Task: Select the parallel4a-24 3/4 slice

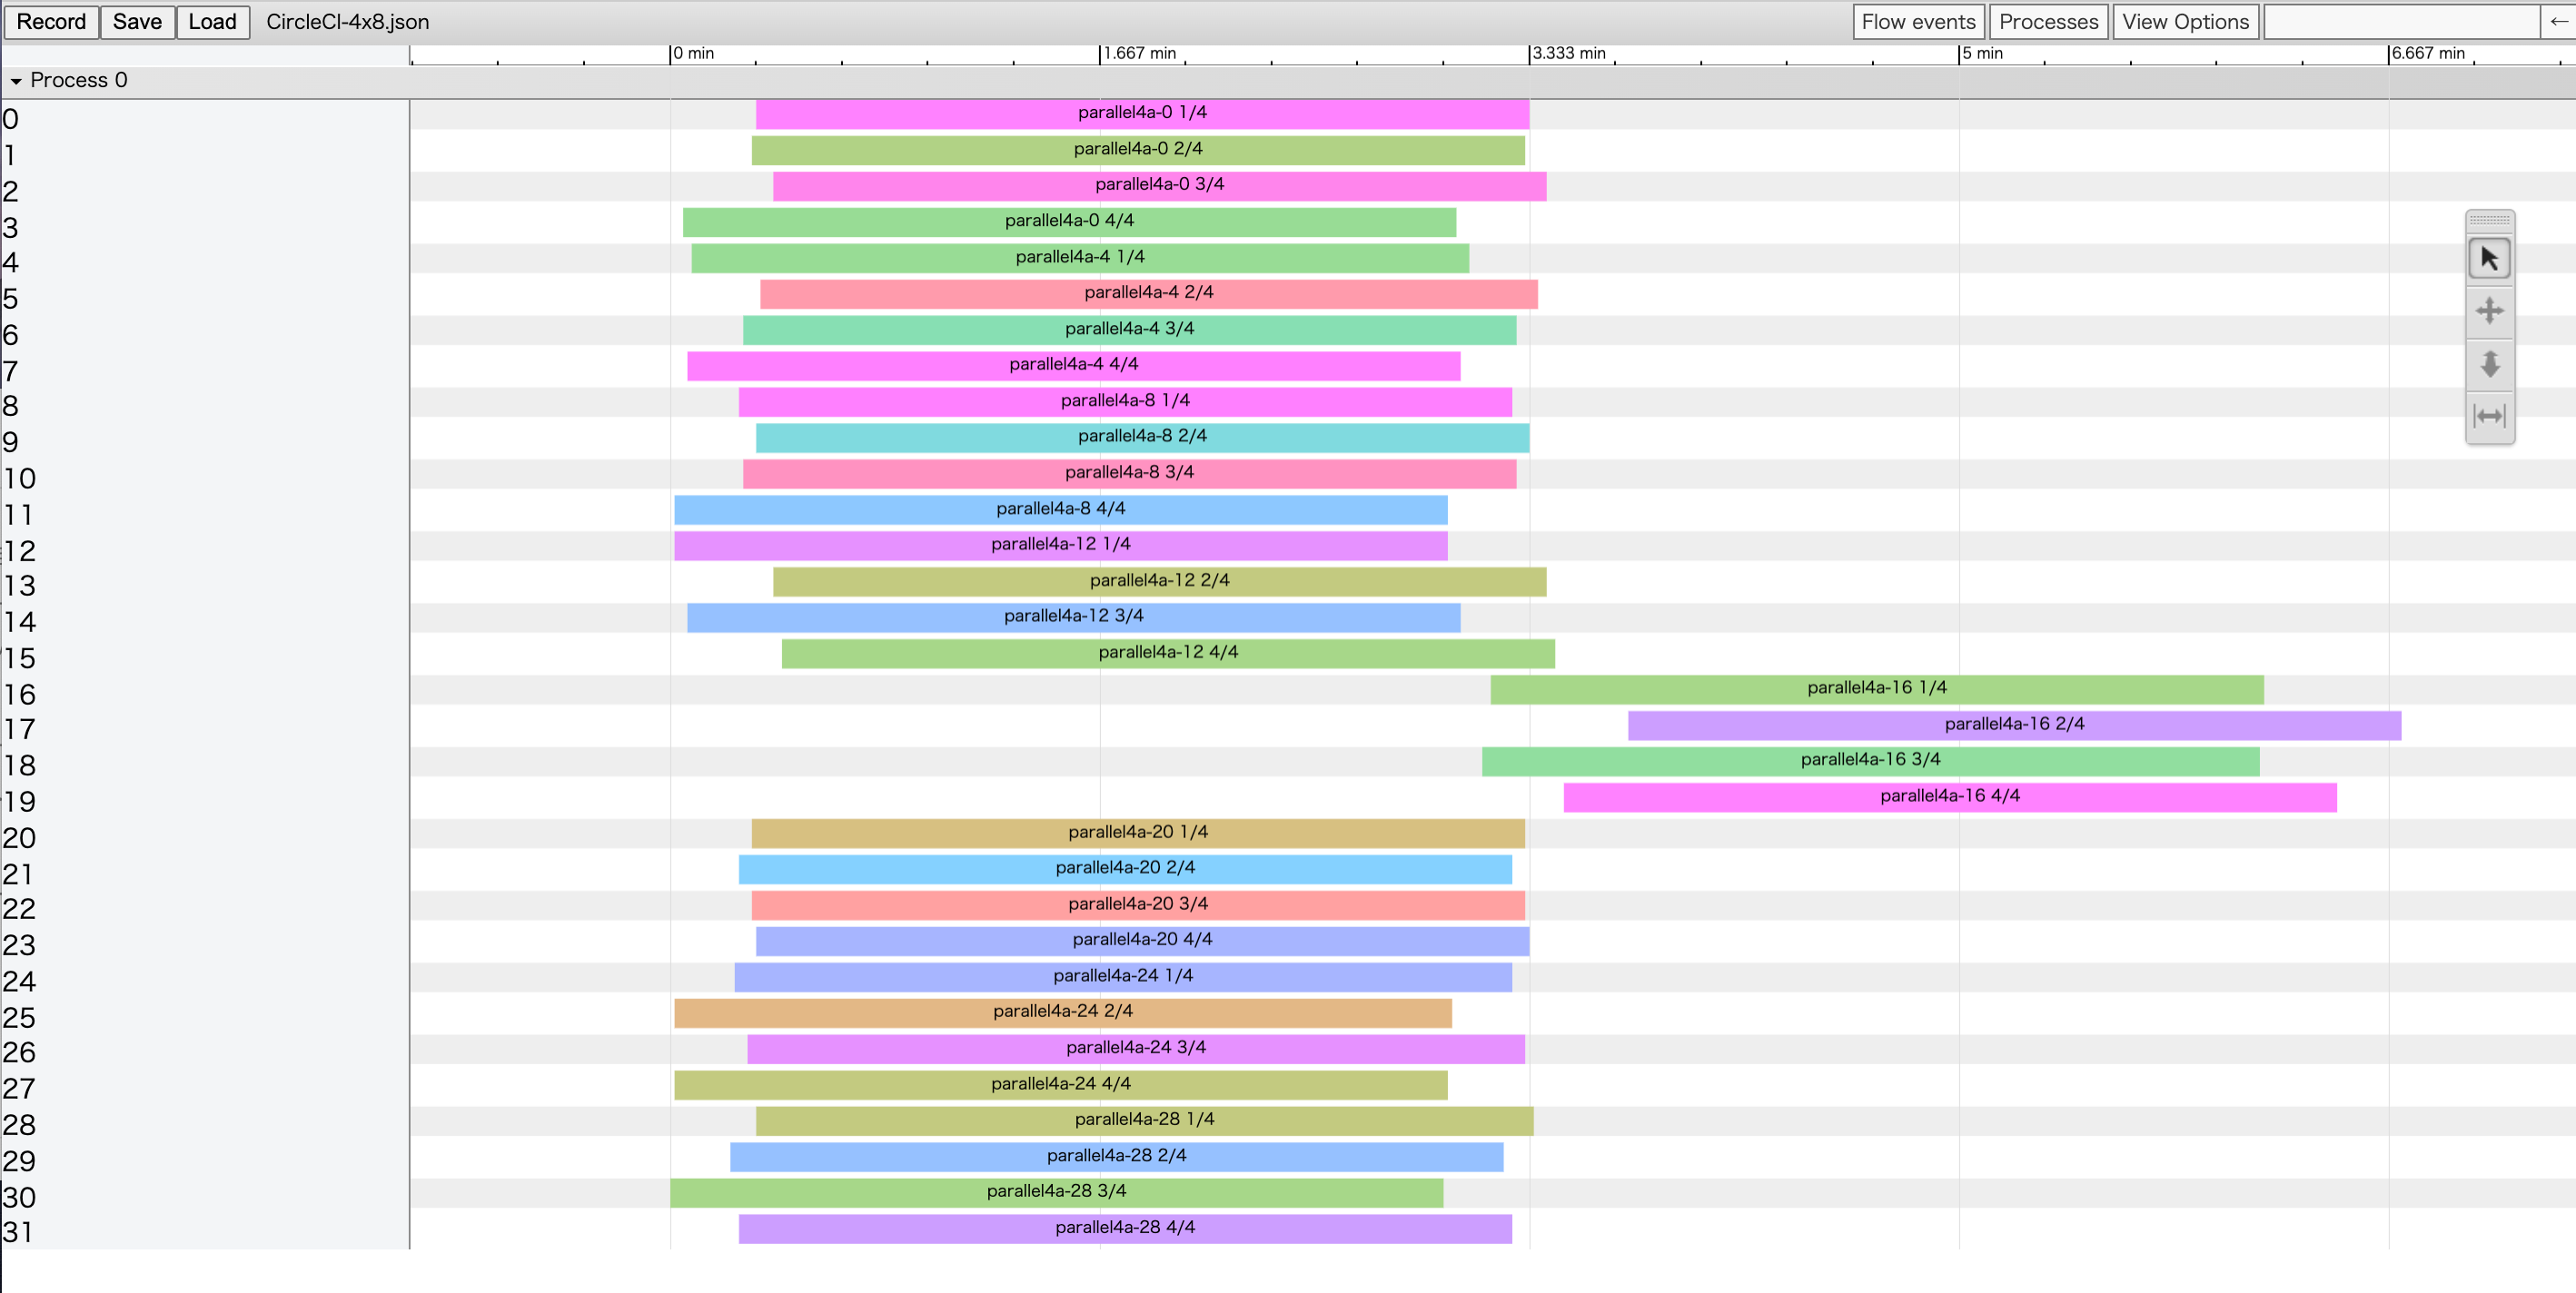Action: point(1136,1049)
